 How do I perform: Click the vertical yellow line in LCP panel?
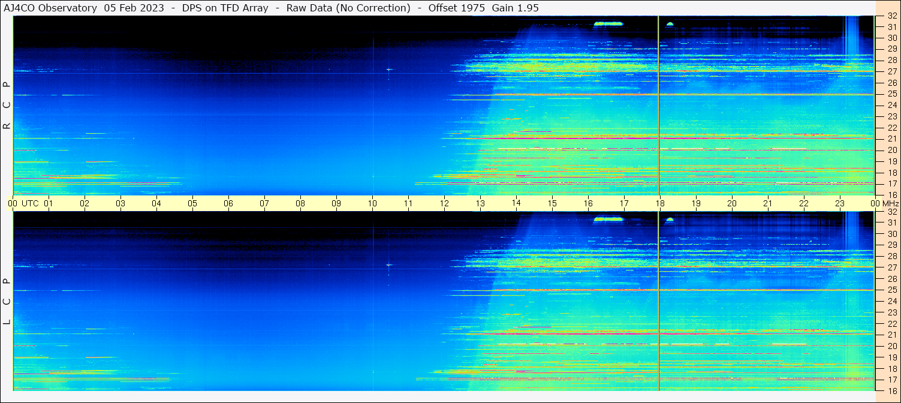click(659, 300)
